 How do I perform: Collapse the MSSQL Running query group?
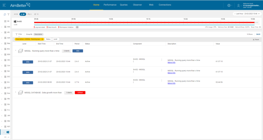point(16,50)
